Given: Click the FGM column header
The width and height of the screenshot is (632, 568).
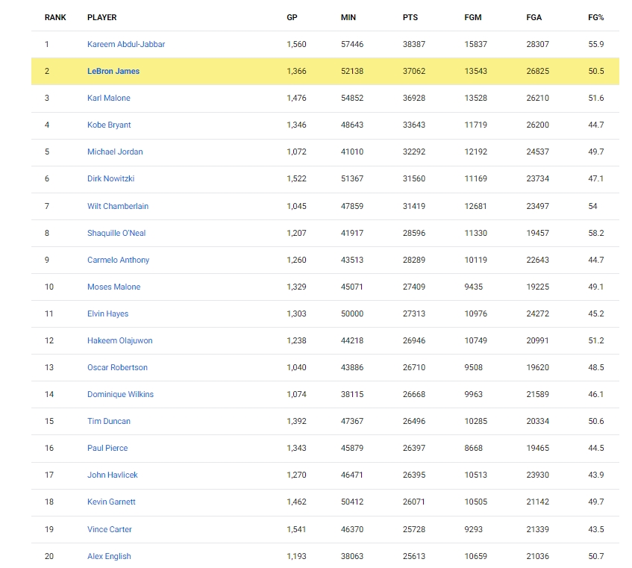Looking at the screenshot, I should (473, 18).
